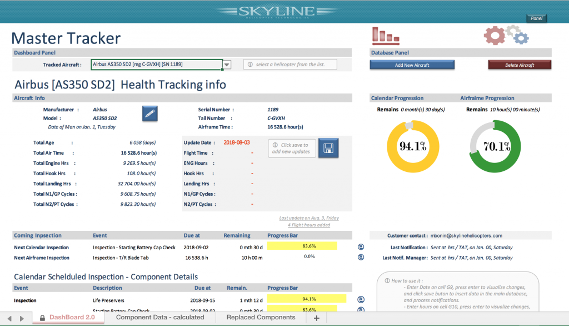
Task: Click the Manufacturer value Airbus
Action: 100,110
